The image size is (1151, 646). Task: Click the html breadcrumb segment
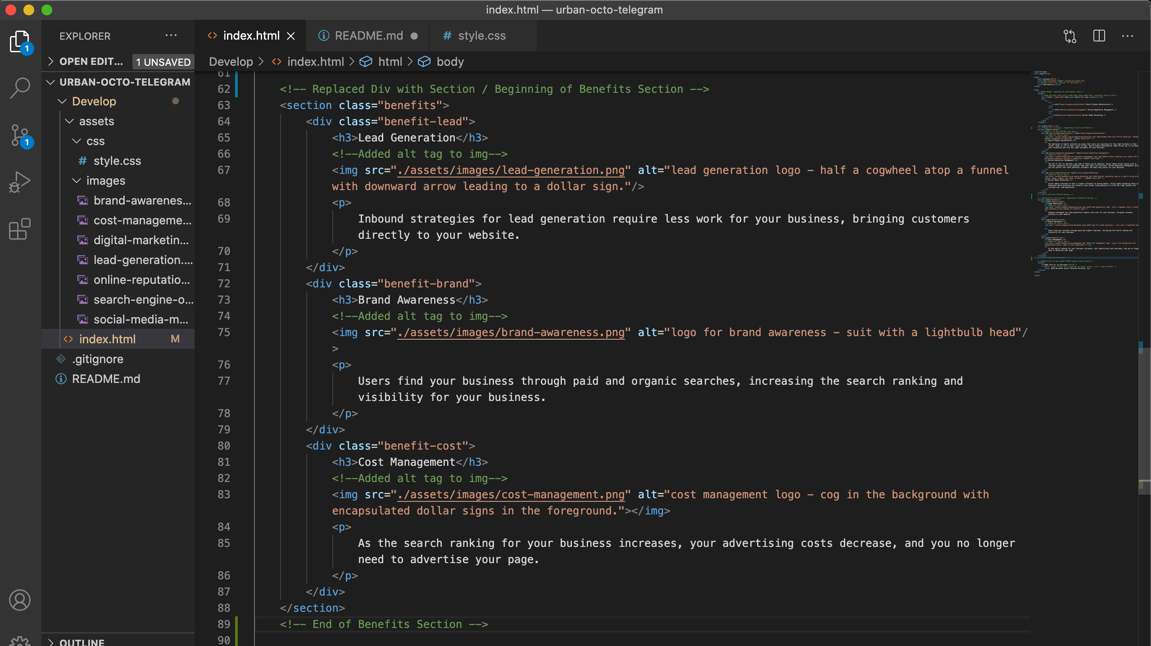(x=390, y=62)
